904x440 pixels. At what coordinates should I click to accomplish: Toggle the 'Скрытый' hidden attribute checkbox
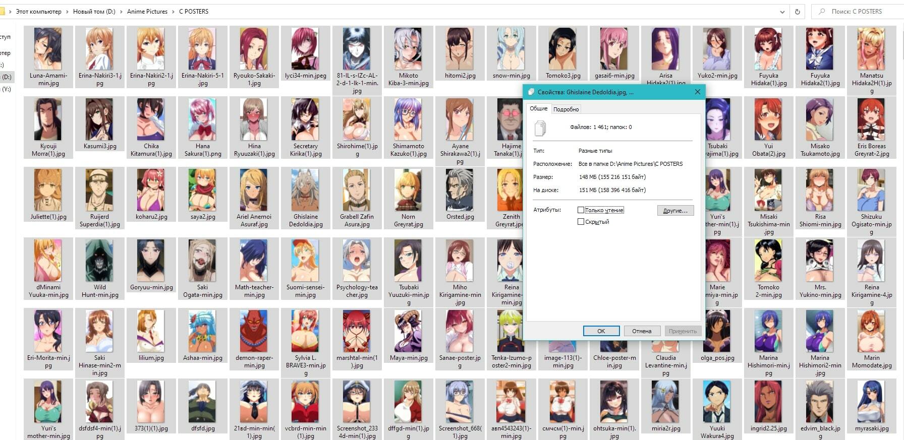point(581,222)
